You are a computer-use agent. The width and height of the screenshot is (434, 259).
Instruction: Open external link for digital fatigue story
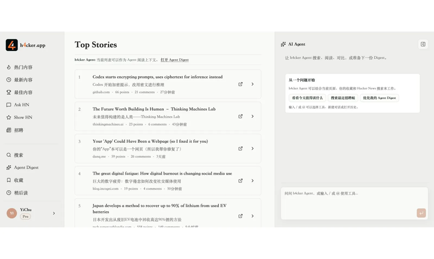(240, 181)
